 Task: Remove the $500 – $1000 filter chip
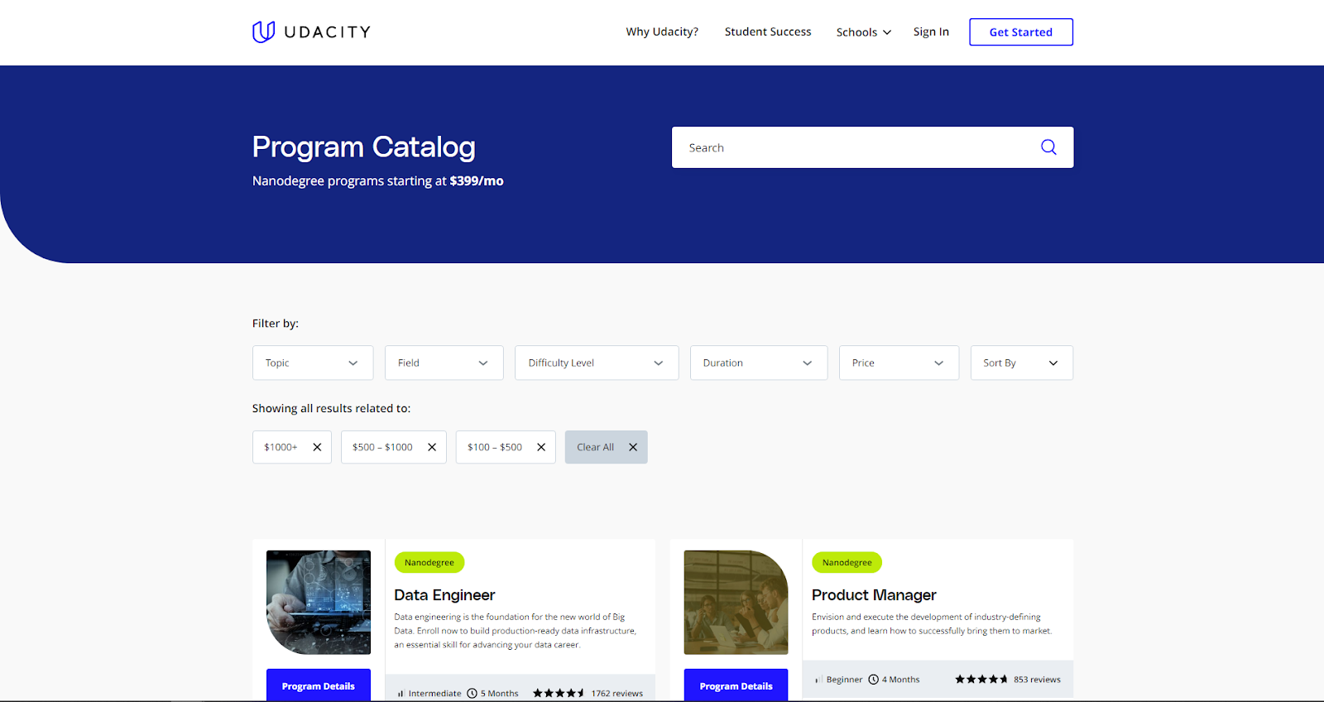click(432, 447)
